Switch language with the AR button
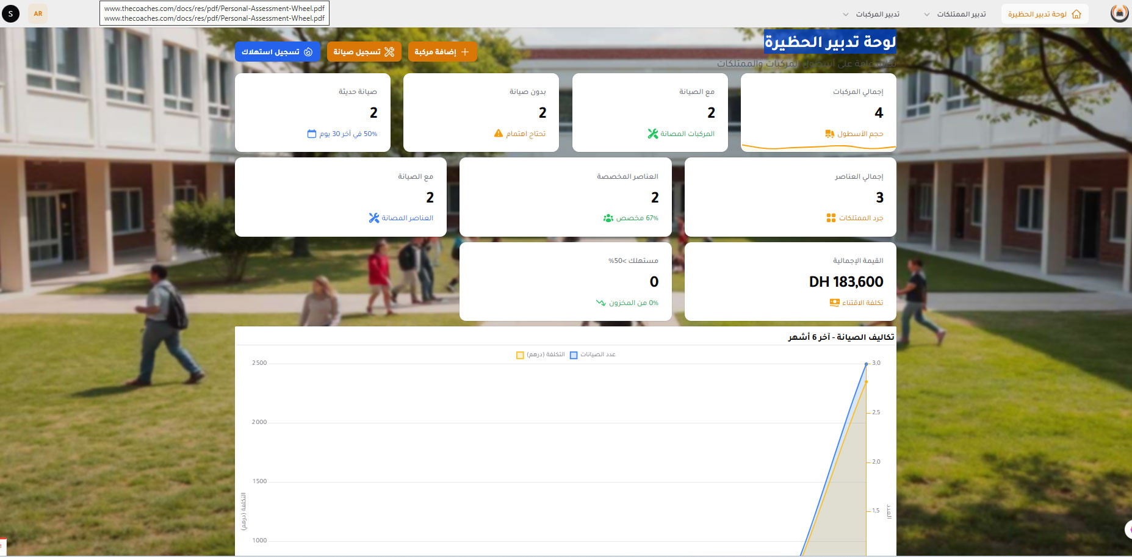1132x557 pixels. coord(38,13)
